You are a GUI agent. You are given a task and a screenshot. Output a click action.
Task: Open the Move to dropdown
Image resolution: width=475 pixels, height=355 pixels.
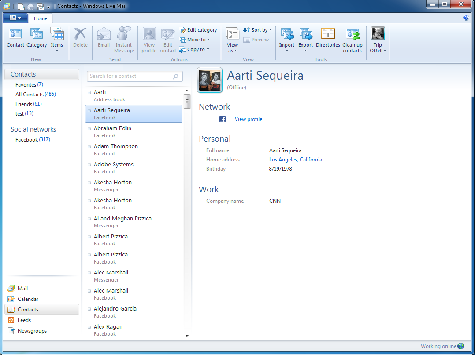pos(194,40)
